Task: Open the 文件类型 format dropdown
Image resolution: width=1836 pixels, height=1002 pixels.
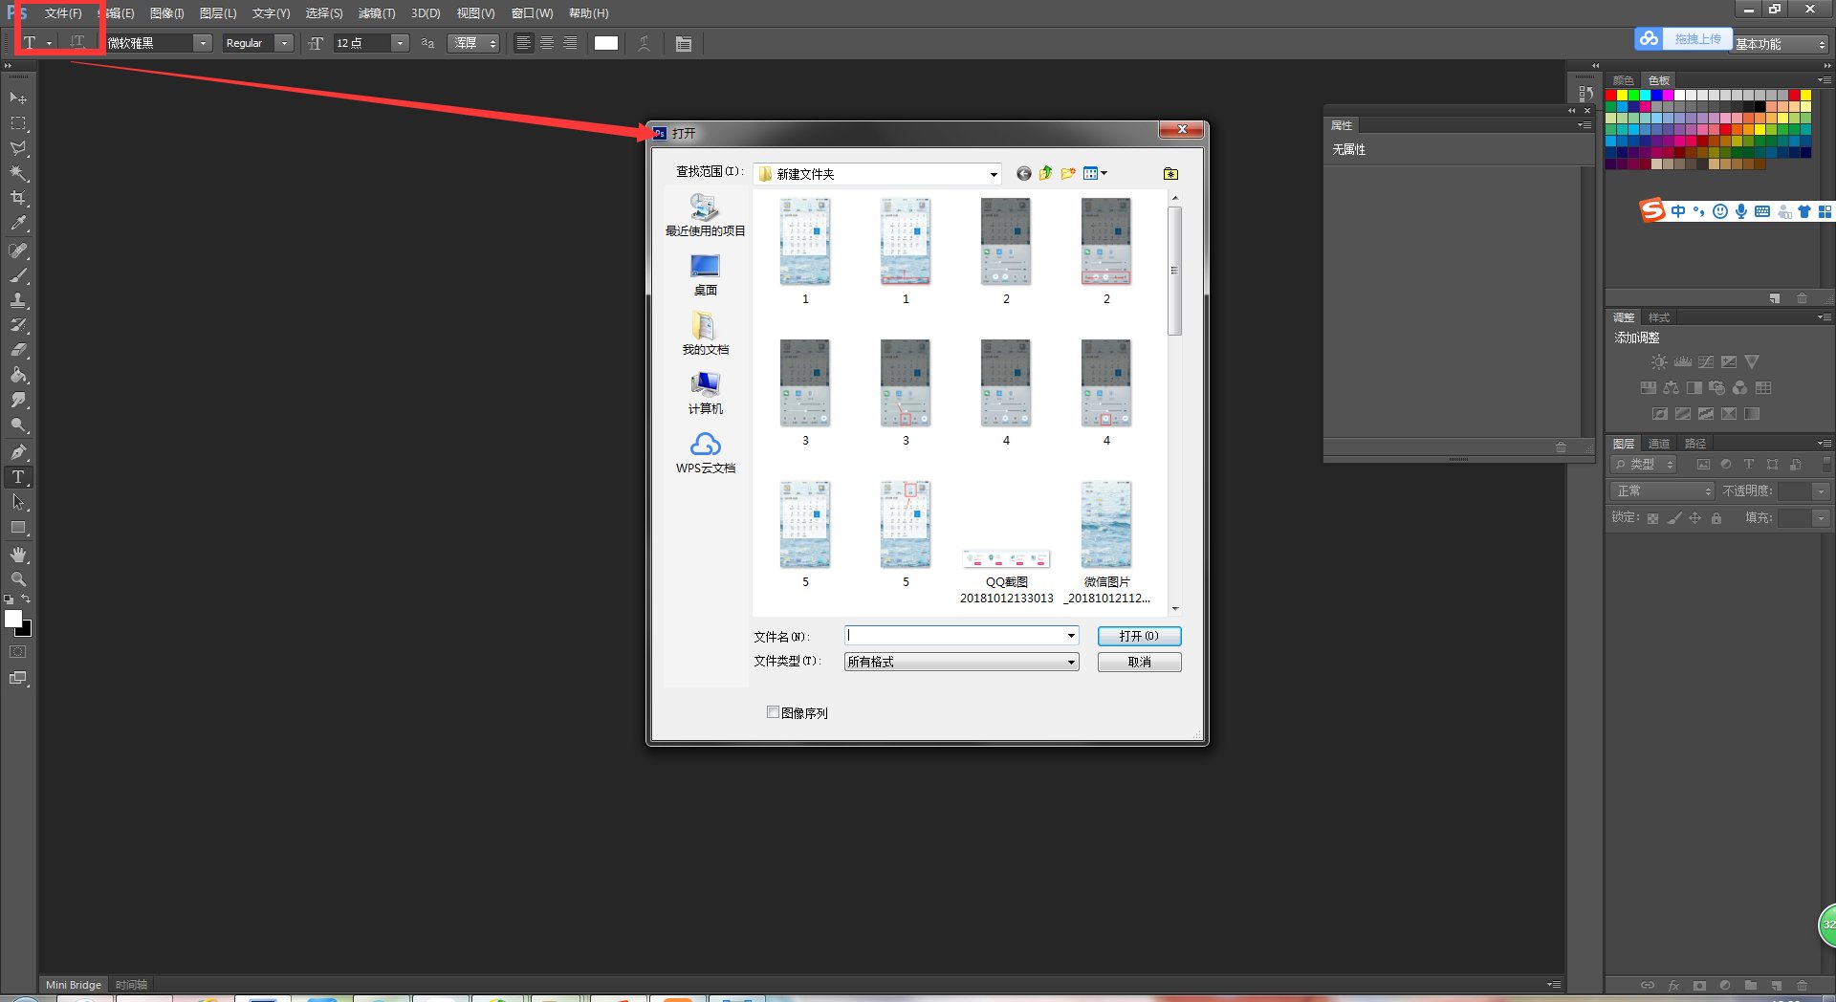Action: (x=1070, y=662)
